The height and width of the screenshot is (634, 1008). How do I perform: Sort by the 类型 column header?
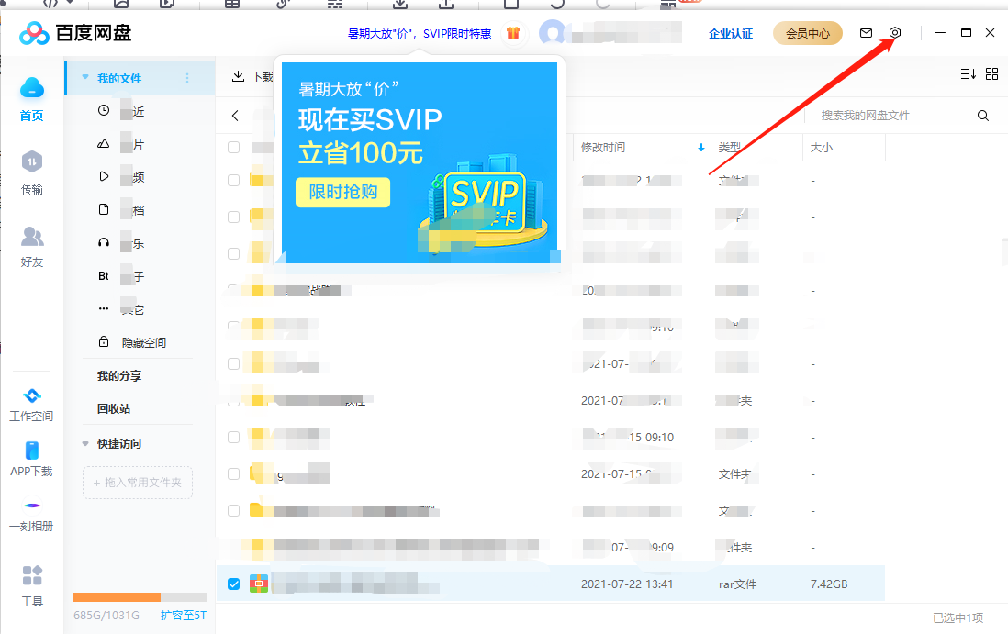click(x=730, y=148)
